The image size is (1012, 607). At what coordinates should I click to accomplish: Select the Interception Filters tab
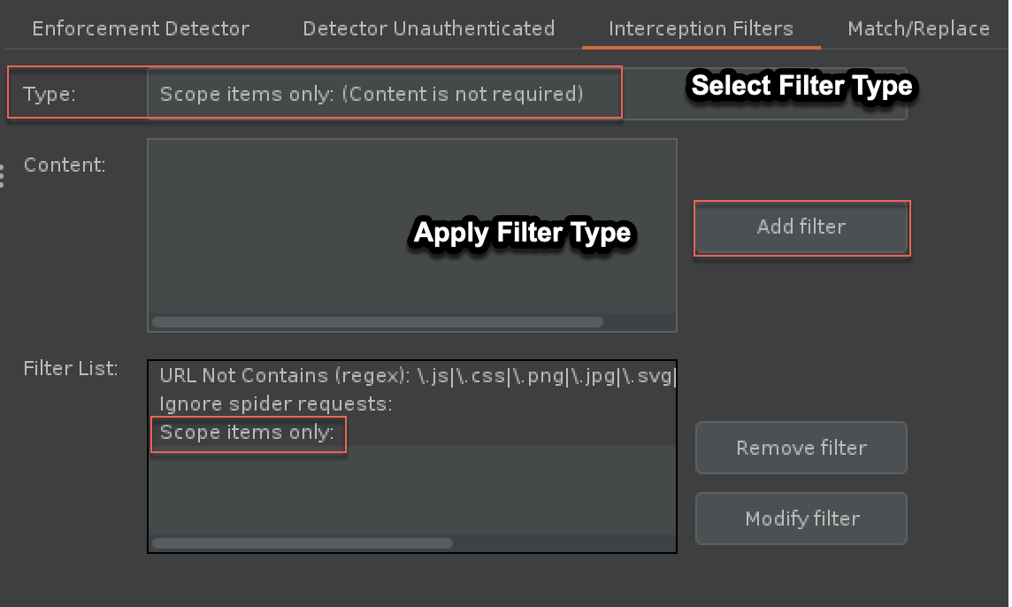pyautogui.click(x=701, y=28)
